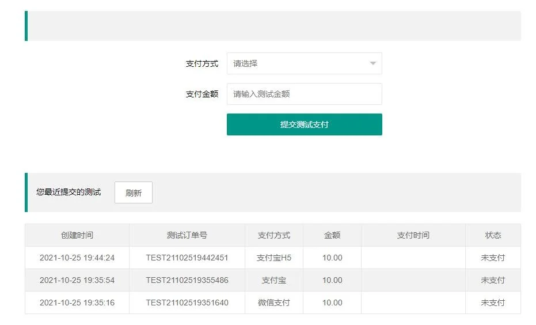Click the 状态 column header

click(x=493, y=235)
